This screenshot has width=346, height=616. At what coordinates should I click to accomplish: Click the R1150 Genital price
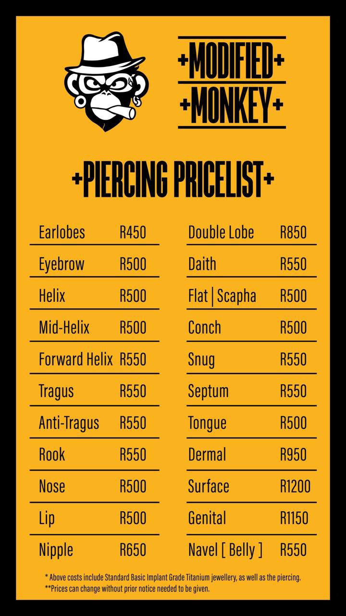tap(294, 518)
